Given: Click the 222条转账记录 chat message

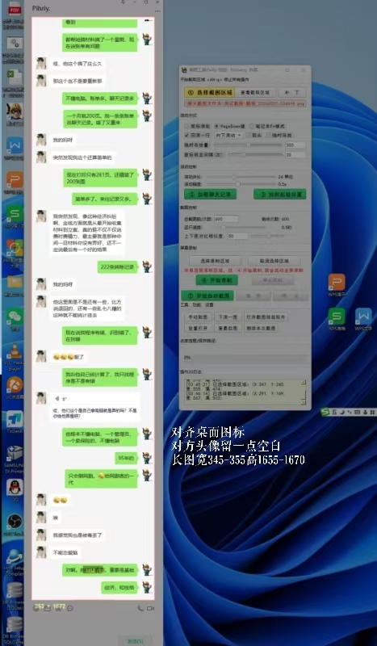Looking at the screenshot, I should click(118, 267).
